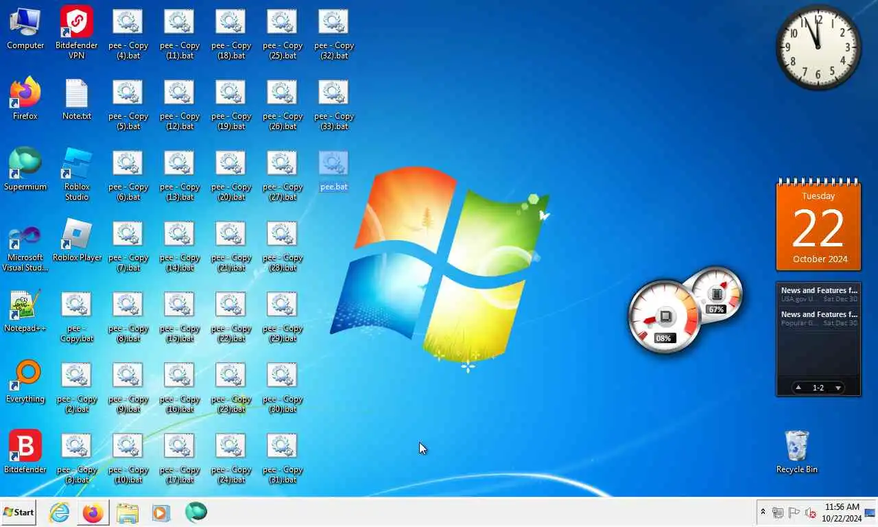Select the Computer desktop icon

click(x=25, y=29)
